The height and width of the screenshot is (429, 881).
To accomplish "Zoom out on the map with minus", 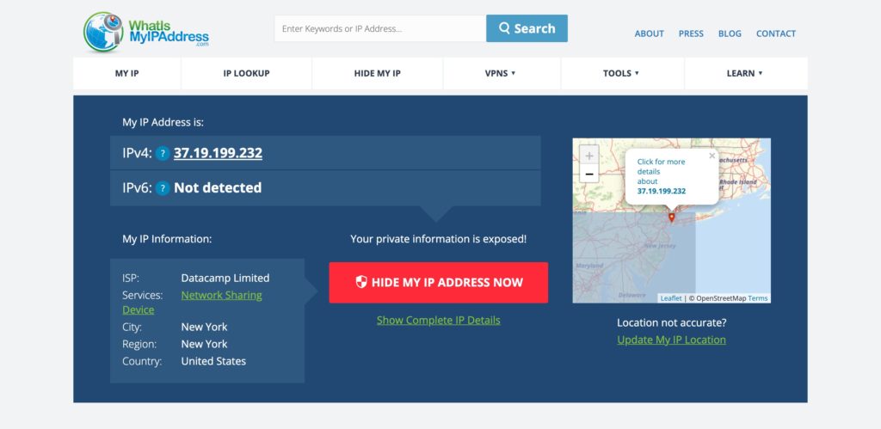I will [588, 174].
